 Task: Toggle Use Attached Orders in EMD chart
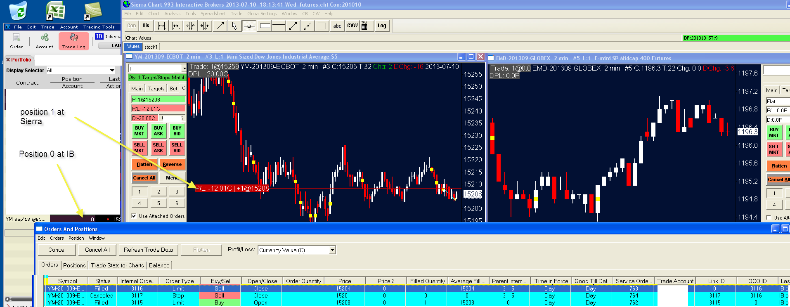tap(769, 217)
